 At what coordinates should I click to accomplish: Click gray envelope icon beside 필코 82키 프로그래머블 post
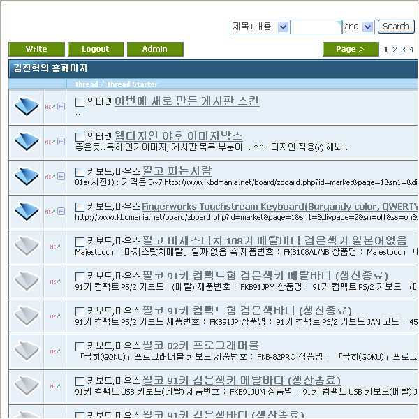pos(27,351)
